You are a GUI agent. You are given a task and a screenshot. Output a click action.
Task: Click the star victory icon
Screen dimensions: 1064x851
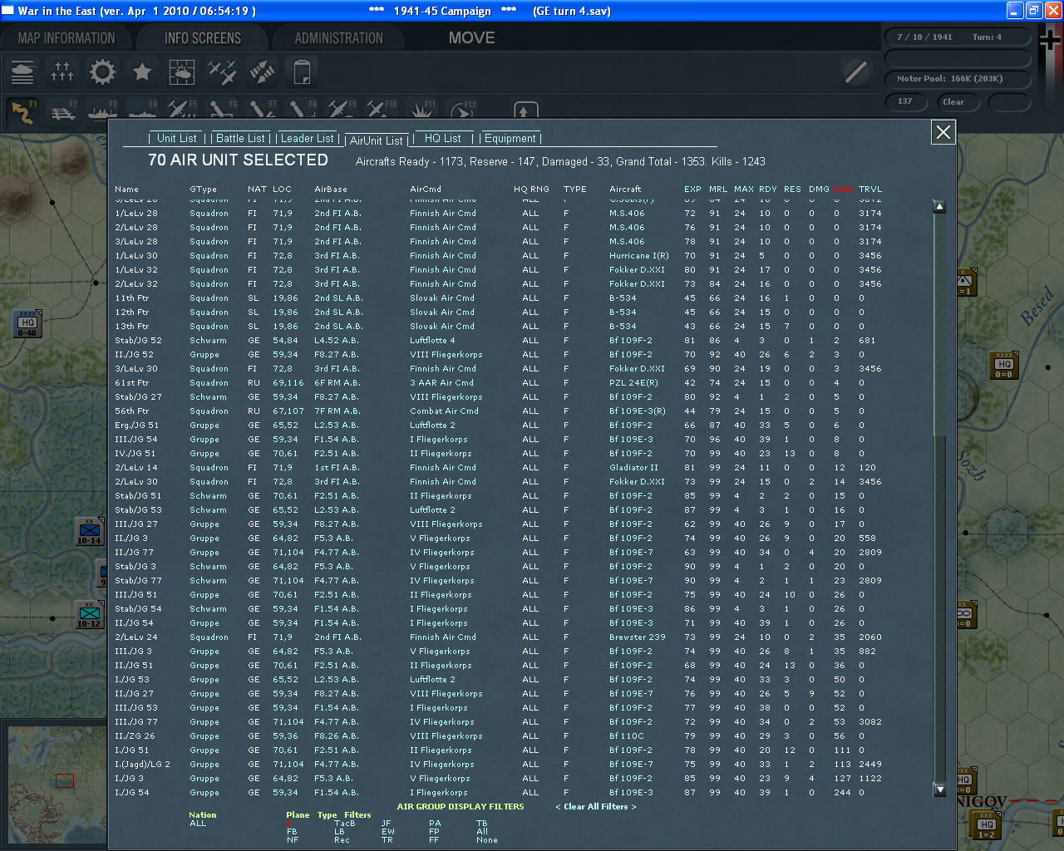(142, 72)
